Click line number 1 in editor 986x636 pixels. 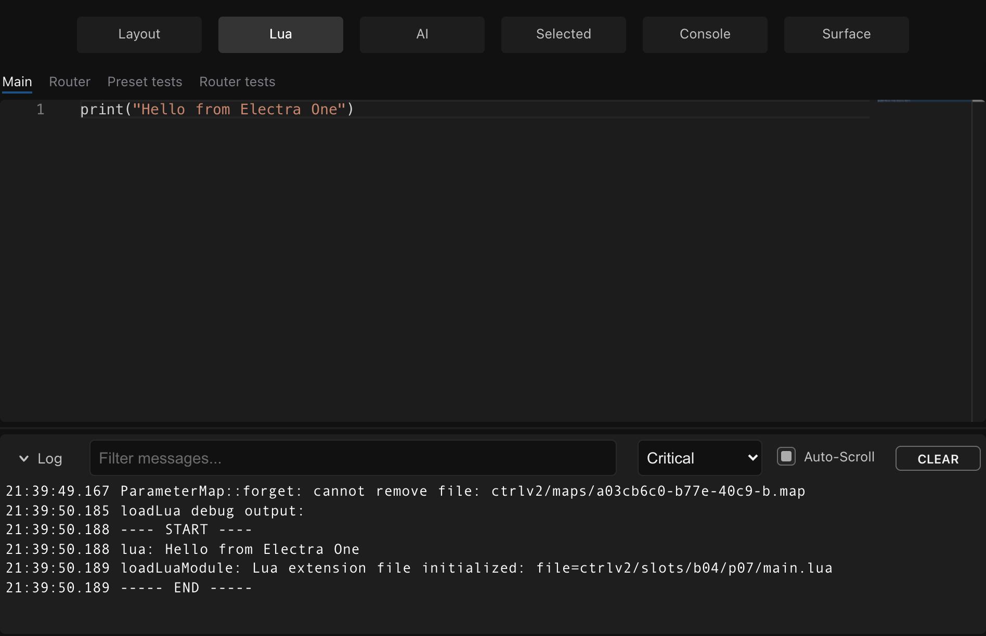coord(41,109)
